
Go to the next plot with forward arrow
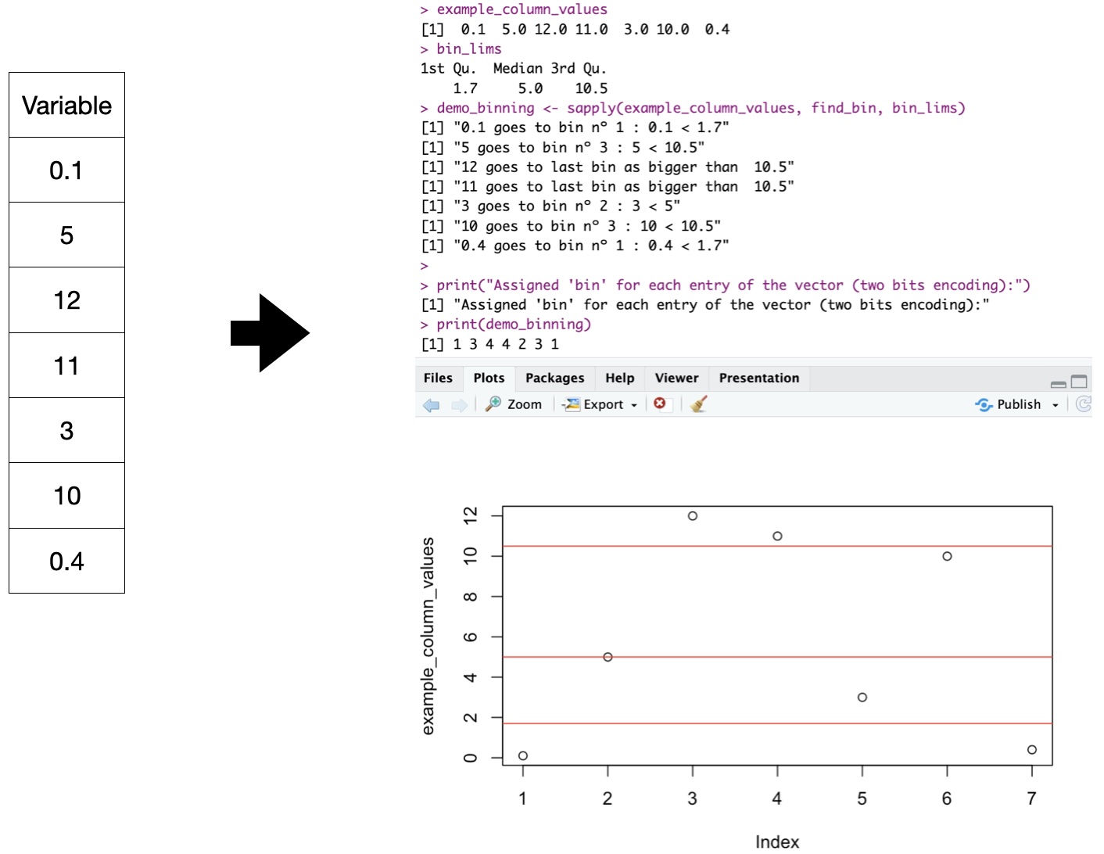pos(459,405)
